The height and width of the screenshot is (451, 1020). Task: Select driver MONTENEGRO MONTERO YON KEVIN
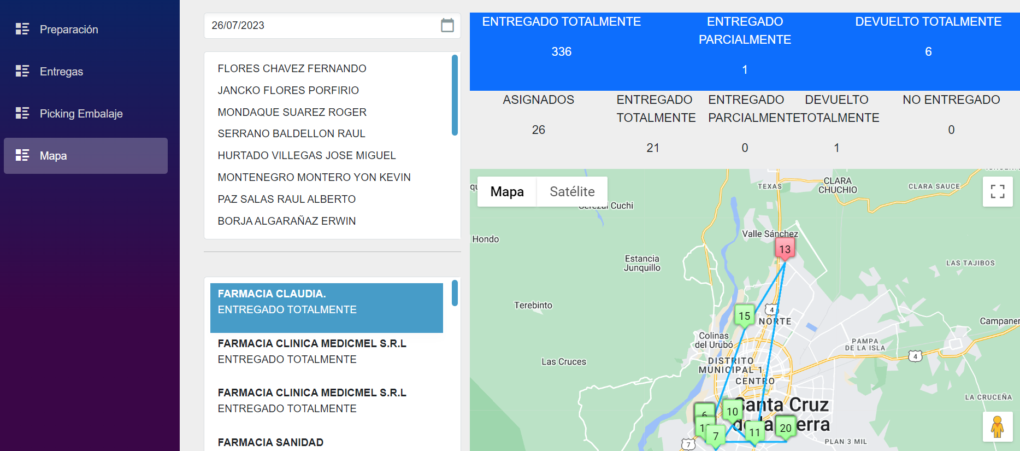(314, 177)
